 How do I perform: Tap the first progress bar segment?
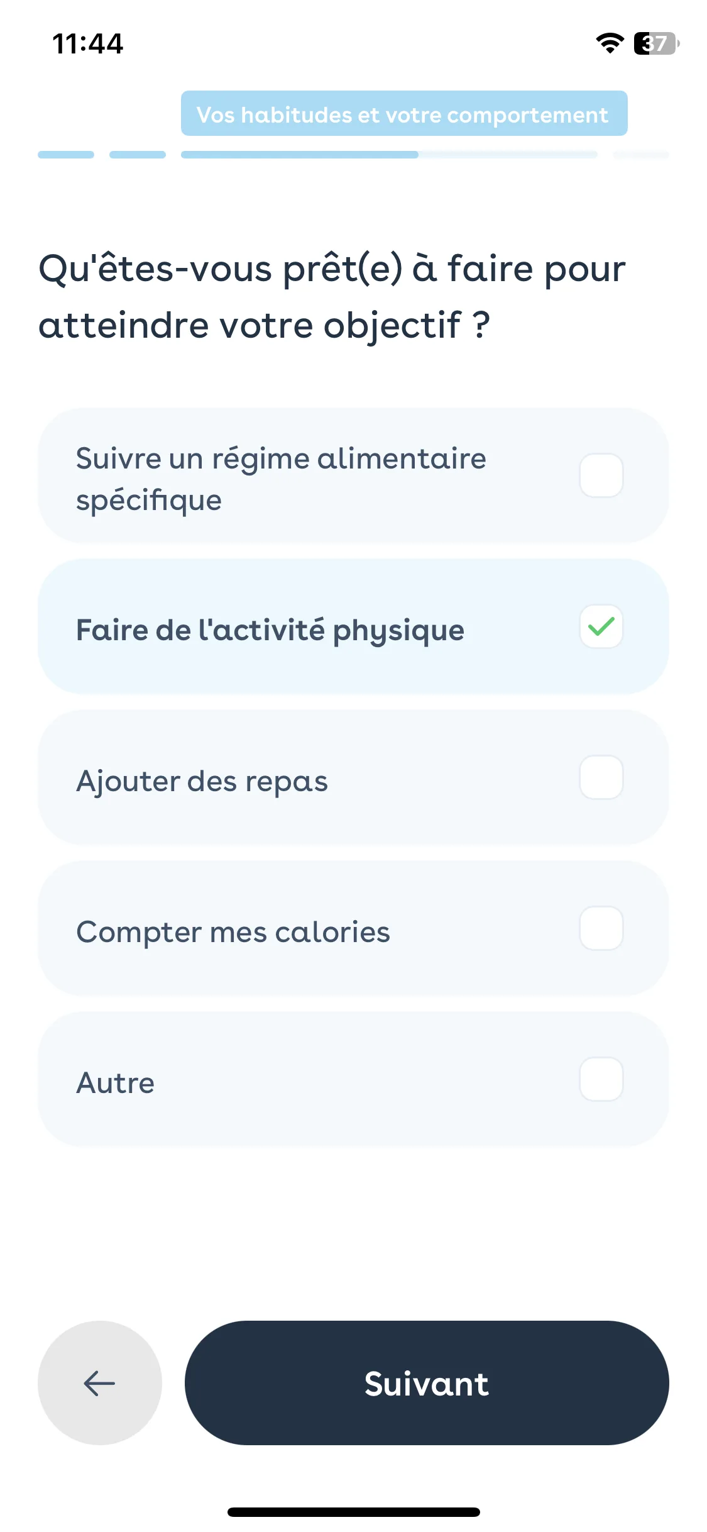point(66,155)
